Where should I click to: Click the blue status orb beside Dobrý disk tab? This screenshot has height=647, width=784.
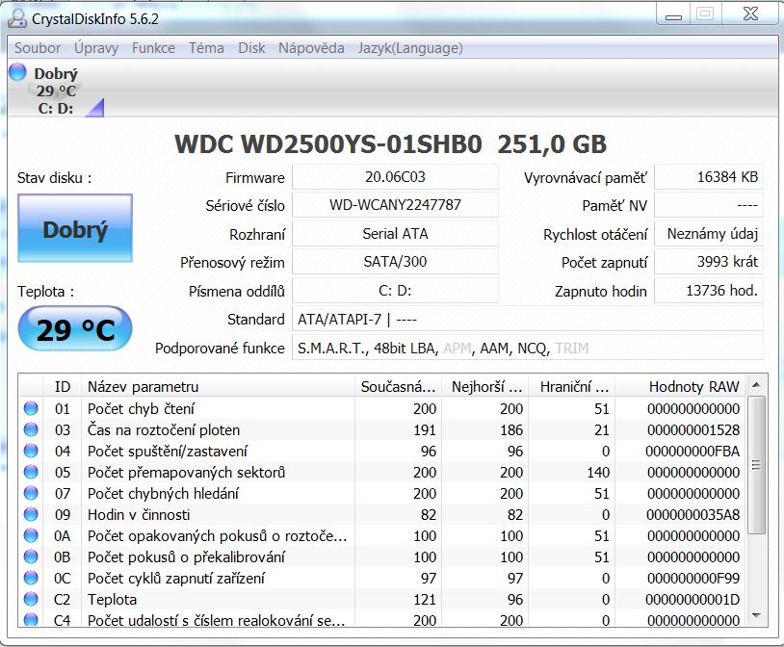[17, 72]
